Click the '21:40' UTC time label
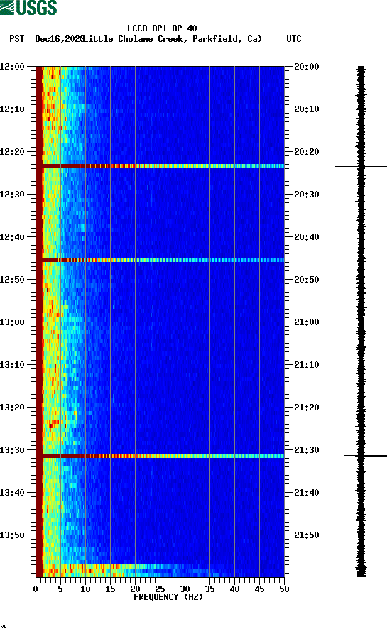Screen dimensions: 392x634 coord(307,493)
